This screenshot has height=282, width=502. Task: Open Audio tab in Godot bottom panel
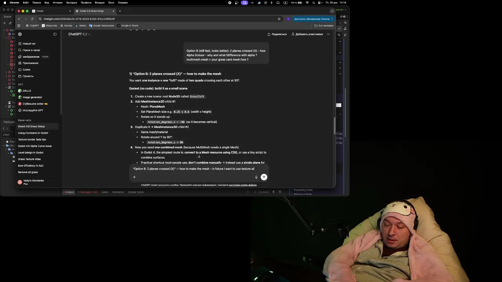105,192
